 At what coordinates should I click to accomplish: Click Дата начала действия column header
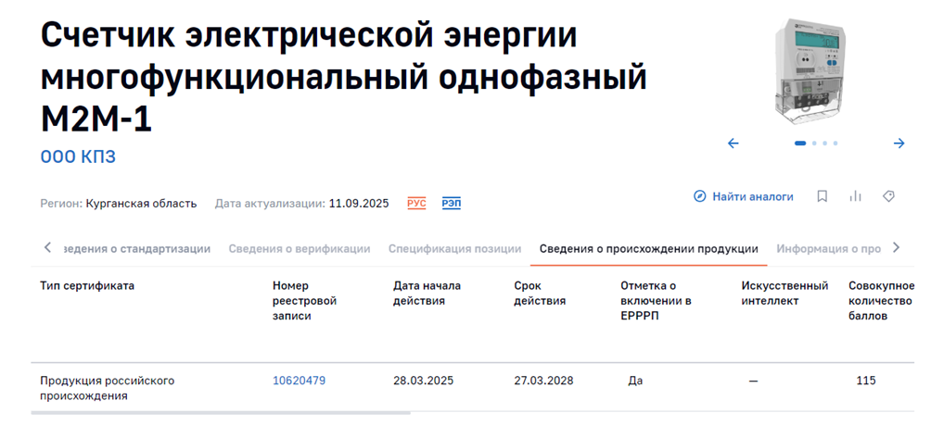pos(427,294)
